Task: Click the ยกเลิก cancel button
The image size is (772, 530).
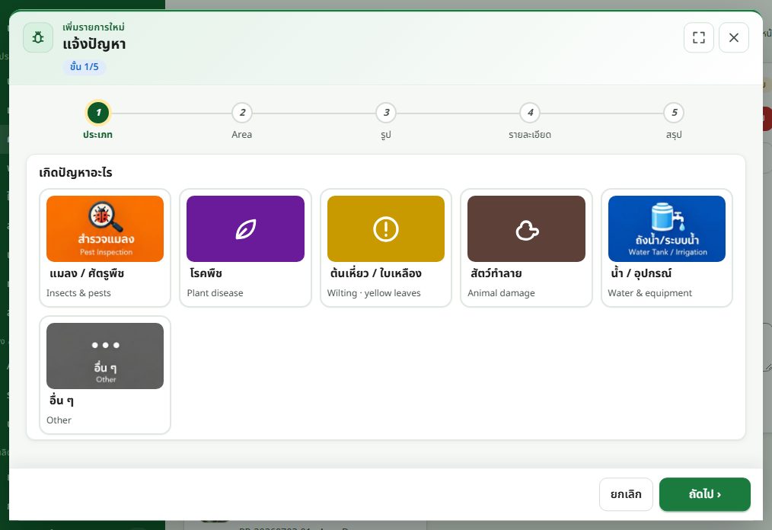Action: pyautogui.click(x=626, y=494)
